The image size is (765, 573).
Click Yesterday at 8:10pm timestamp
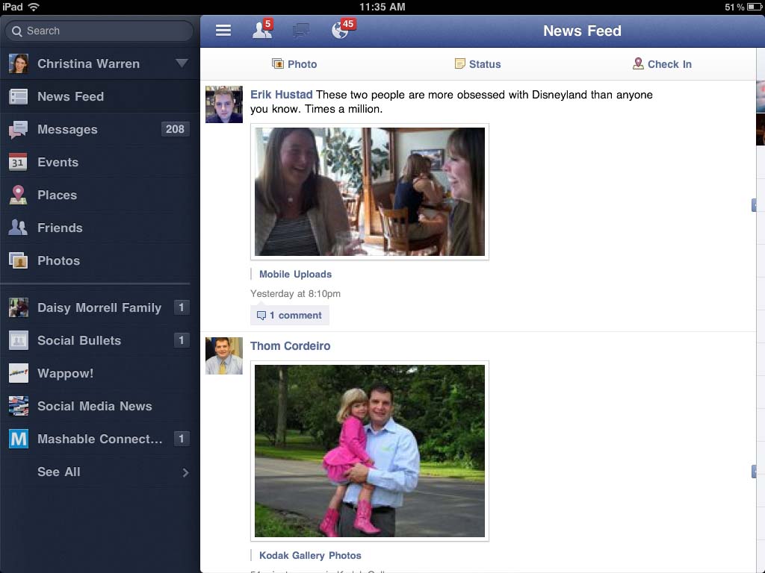tap(295, 294)
